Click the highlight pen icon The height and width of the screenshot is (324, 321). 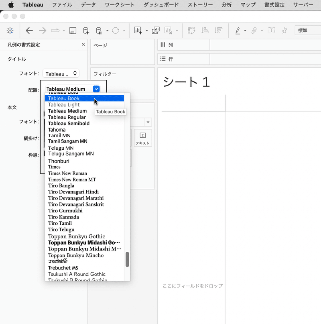click(x=238, y=31)
